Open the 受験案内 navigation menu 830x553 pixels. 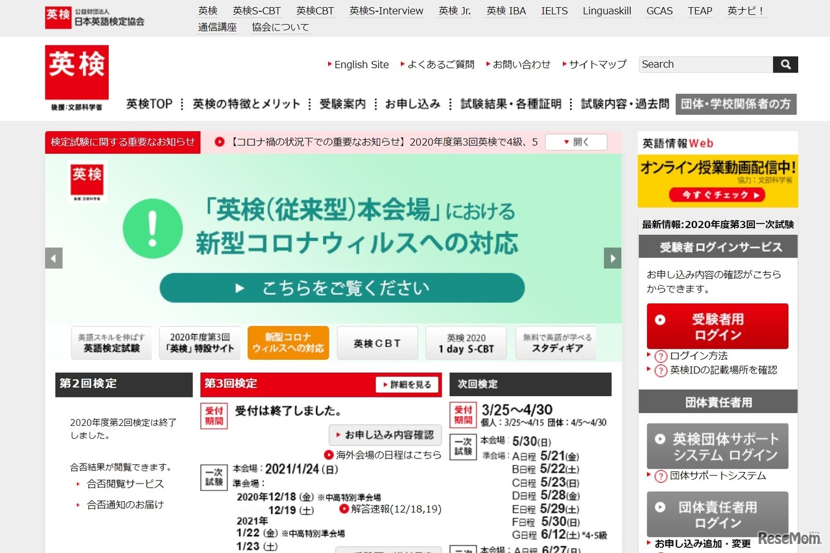click(342, 104)
